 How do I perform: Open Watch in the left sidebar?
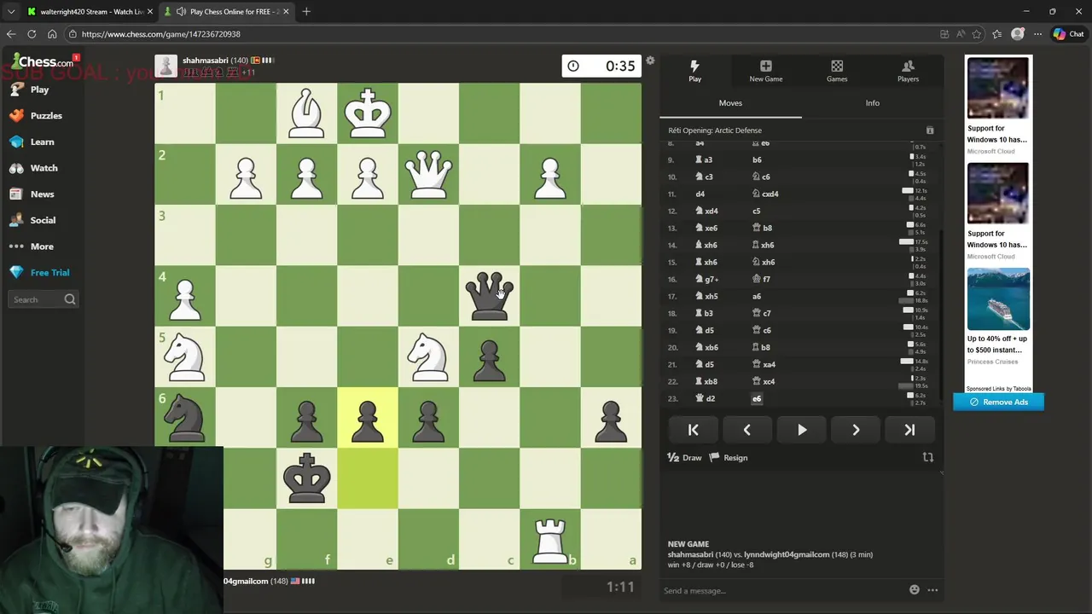[x=44, y=168]
